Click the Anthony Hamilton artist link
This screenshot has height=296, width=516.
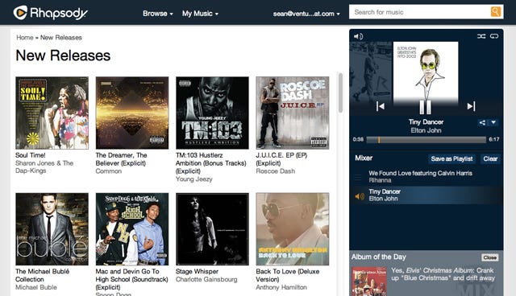point(281,287)
